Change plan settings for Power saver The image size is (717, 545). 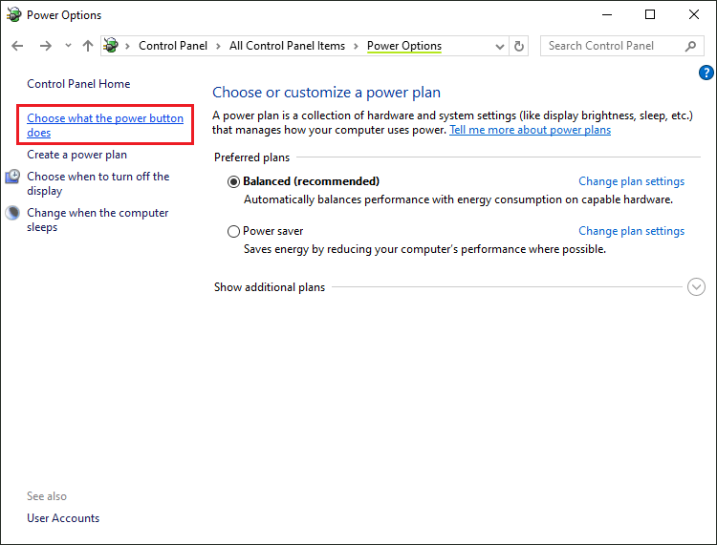click(632, 231)
